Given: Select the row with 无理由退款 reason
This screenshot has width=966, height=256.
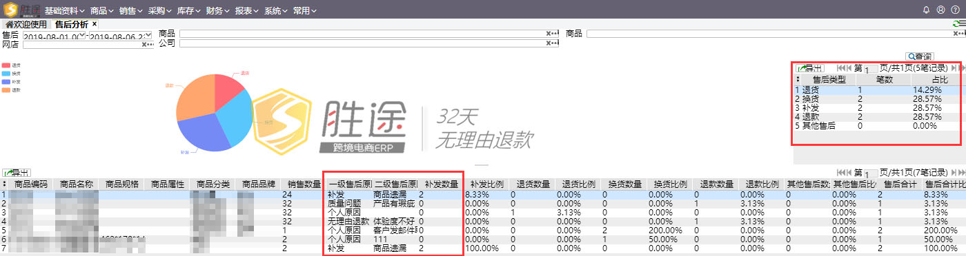Looking at the screenshot, I should click(x=483, y=222).
